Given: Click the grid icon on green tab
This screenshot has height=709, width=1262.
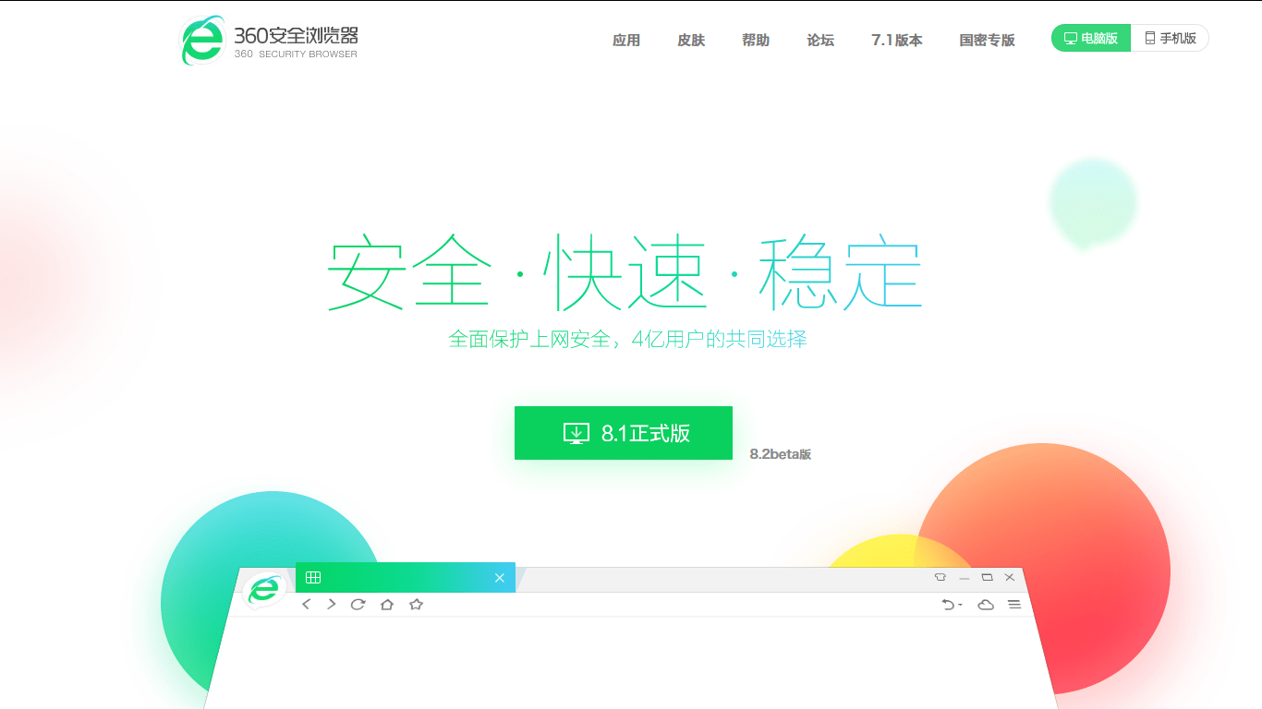Looking at the screenshot, I should [313, 578].
